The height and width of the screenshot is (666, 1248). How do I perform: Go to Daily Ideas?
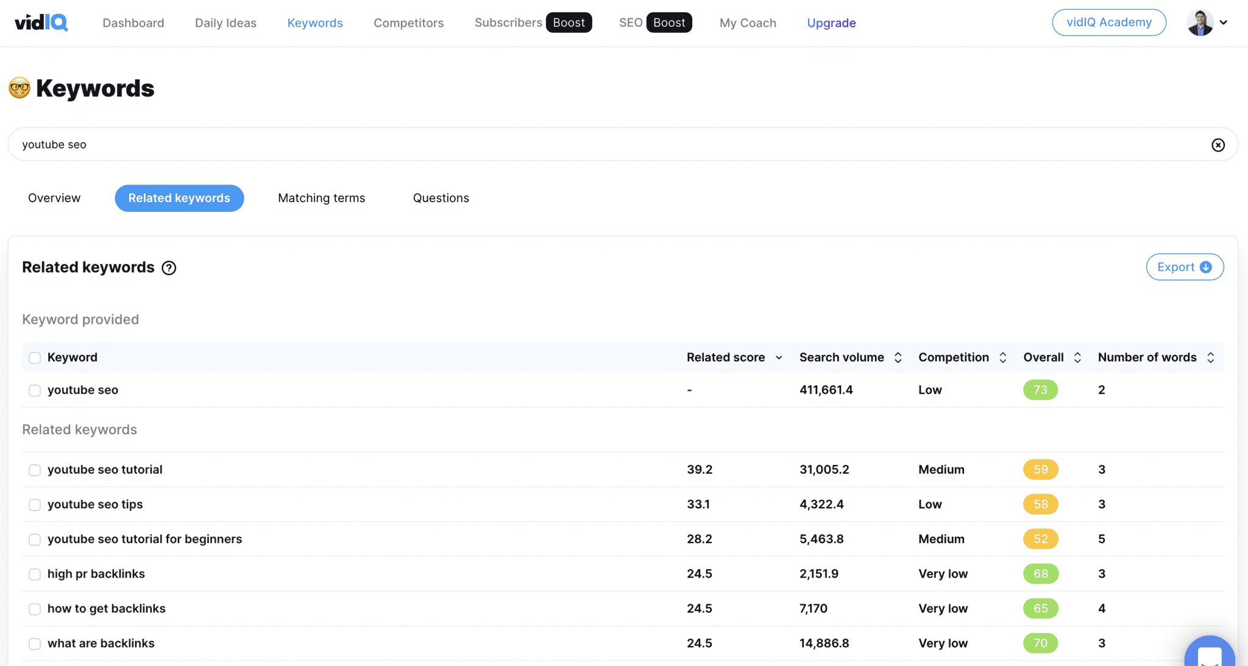click(x=225, y=23)
